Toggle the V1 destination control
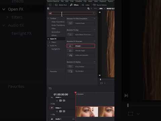Screen dimensions: 161x121 click(52, 108)
